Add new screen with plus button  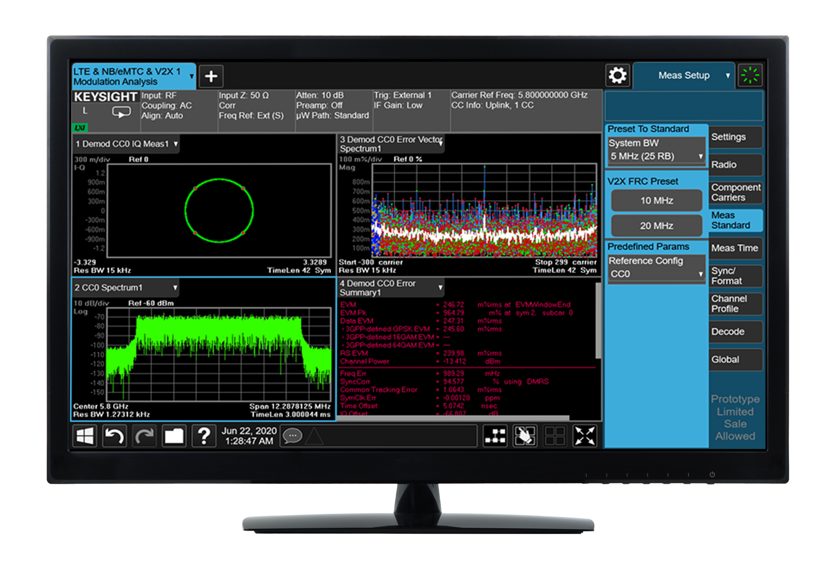pyautogui.click(x=211, y=76)
